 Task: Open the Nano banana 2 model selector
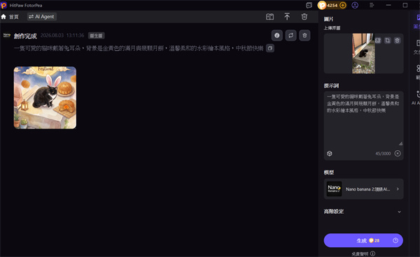coord(363,189)
